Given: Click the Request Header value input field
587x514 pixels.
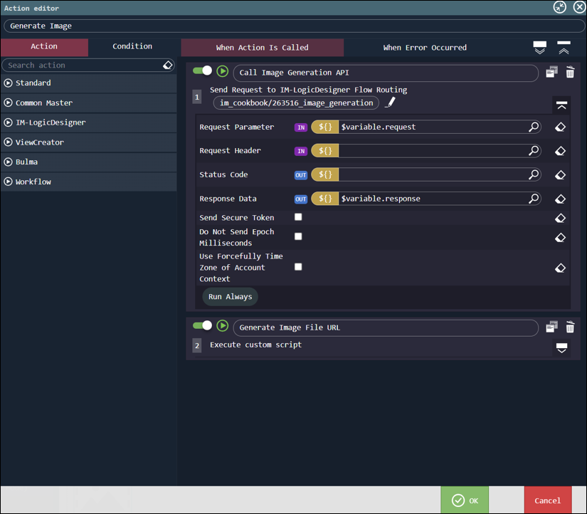Looking at the screenshot, I should pyautogui.click(x=432, y=151).
